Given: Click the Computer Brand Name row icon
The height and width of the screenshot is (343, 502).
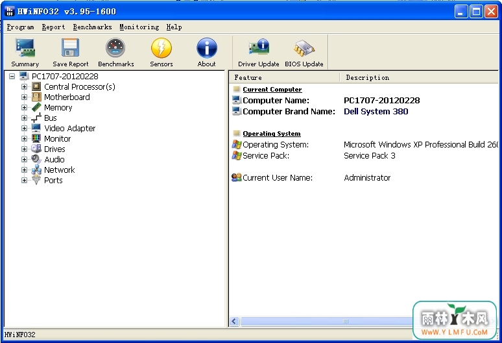Looking at the screenshot, I should 237,111.
